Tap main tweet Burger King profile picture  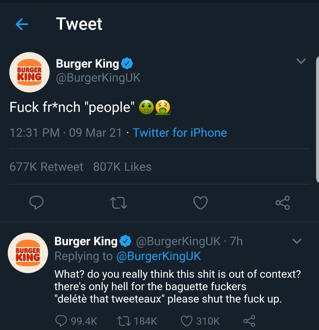pos(29,72)
